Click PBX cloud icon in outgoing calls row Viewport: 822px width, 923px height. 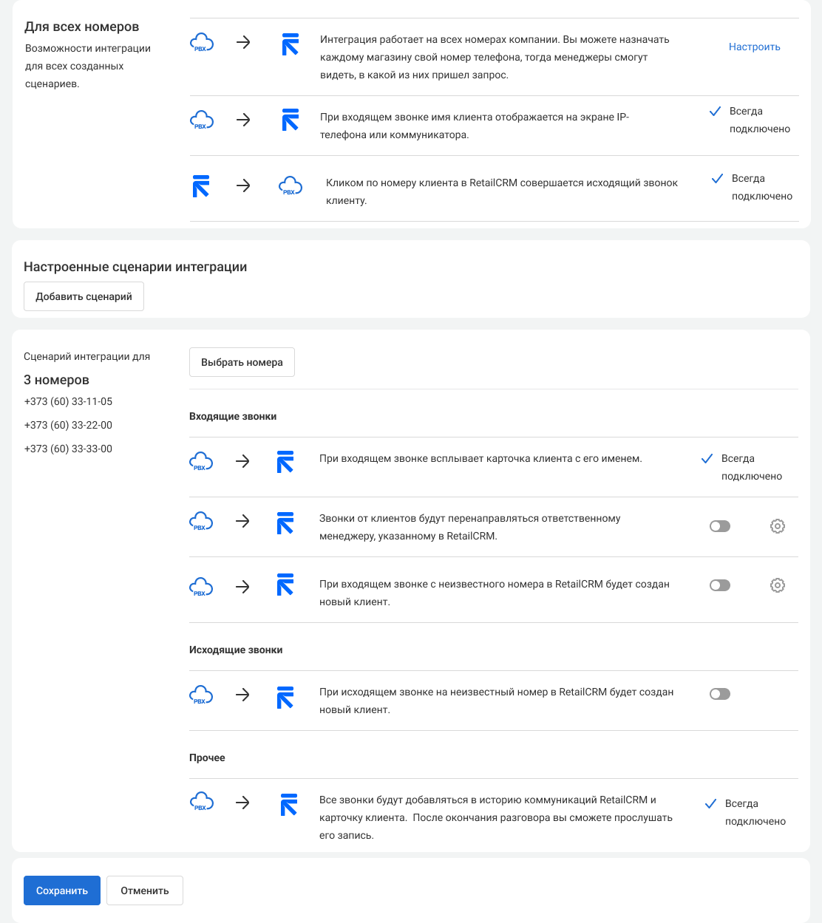click(x=201, y=695)
